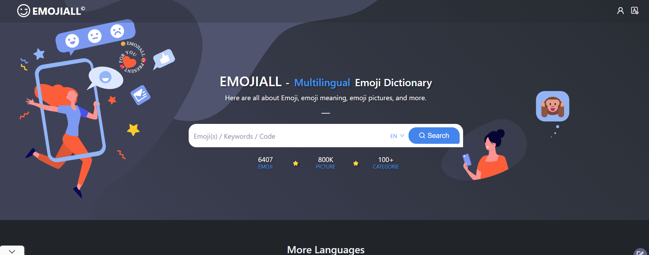Image resolution: width=649 pixels, height=255 pixels.
Task: Click the Search button
Action: [x=434, y=136]
